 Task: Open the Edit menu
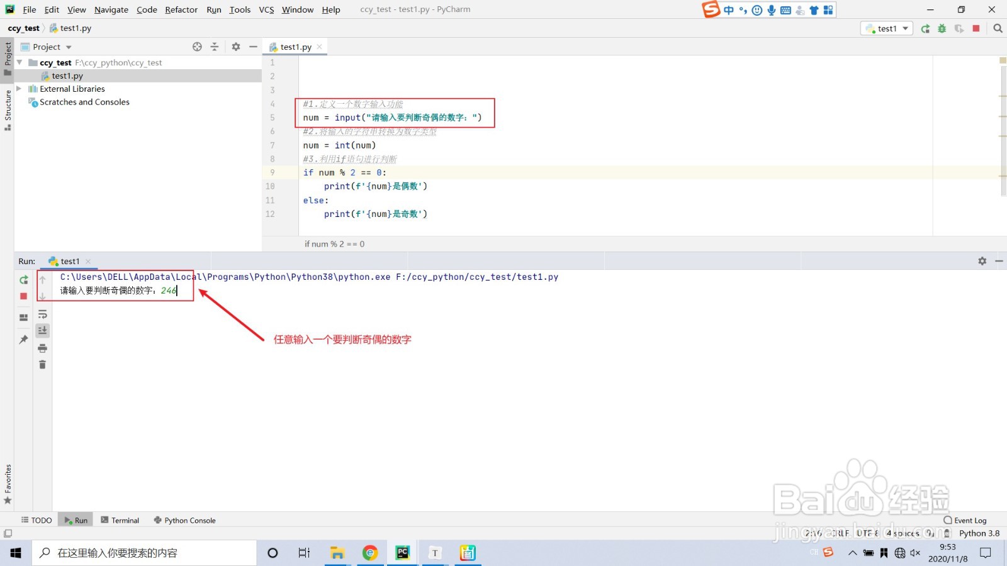click(x=52, y=9)
